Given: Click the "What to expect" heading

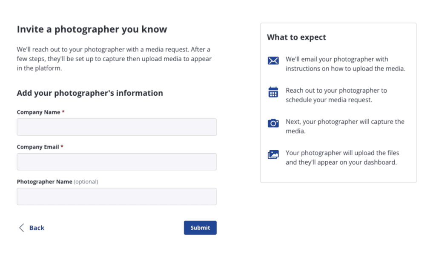Looking at the screenshot, I should point(296,37).
